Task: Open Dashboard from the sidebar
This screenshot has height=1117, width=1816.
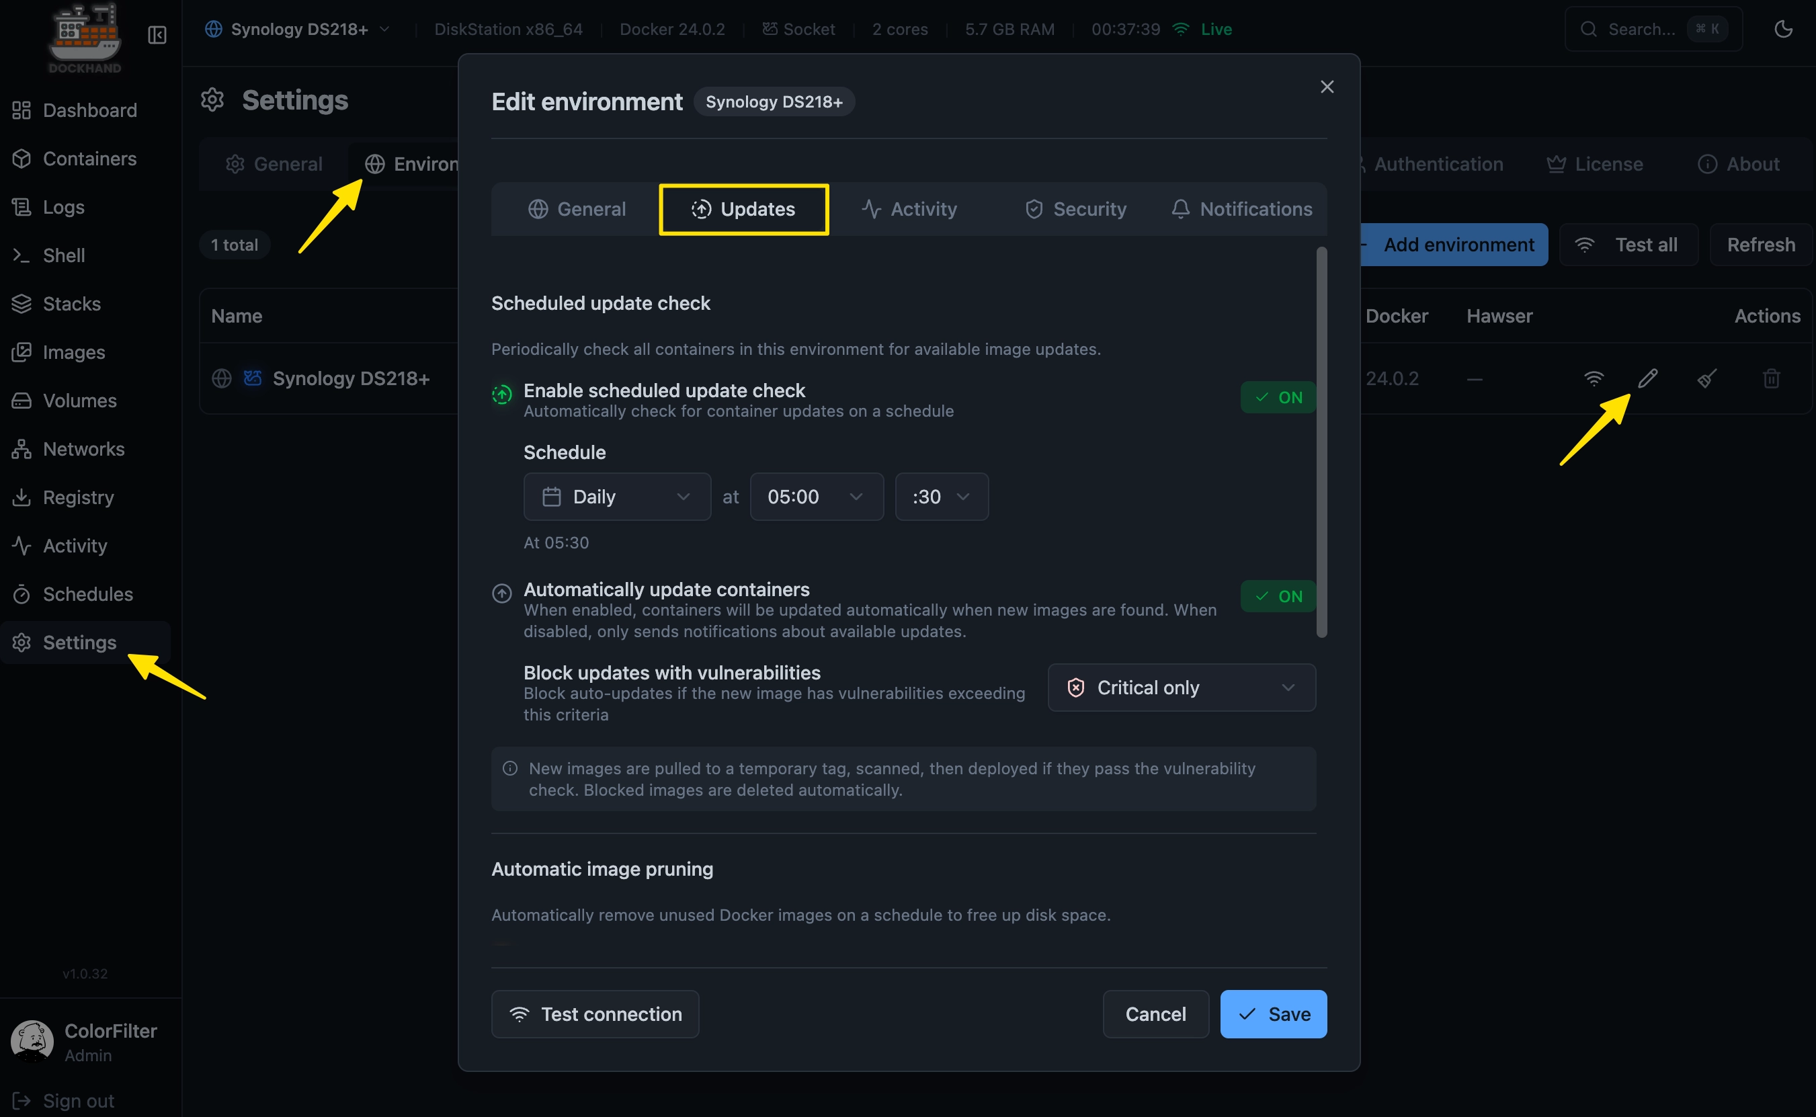Action: pos(86,110)
